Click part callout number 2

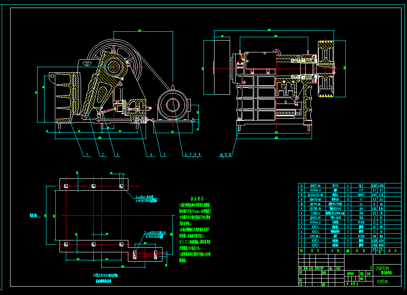pos(103,155)
